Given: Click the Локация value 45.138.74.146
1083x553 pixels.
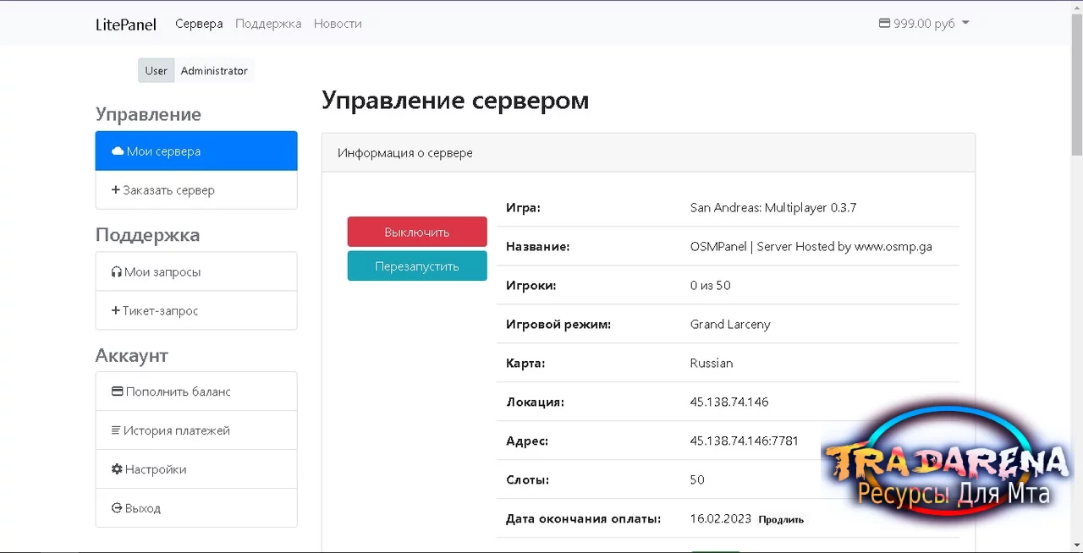Looking at the screenshot, I should (729, 402).
